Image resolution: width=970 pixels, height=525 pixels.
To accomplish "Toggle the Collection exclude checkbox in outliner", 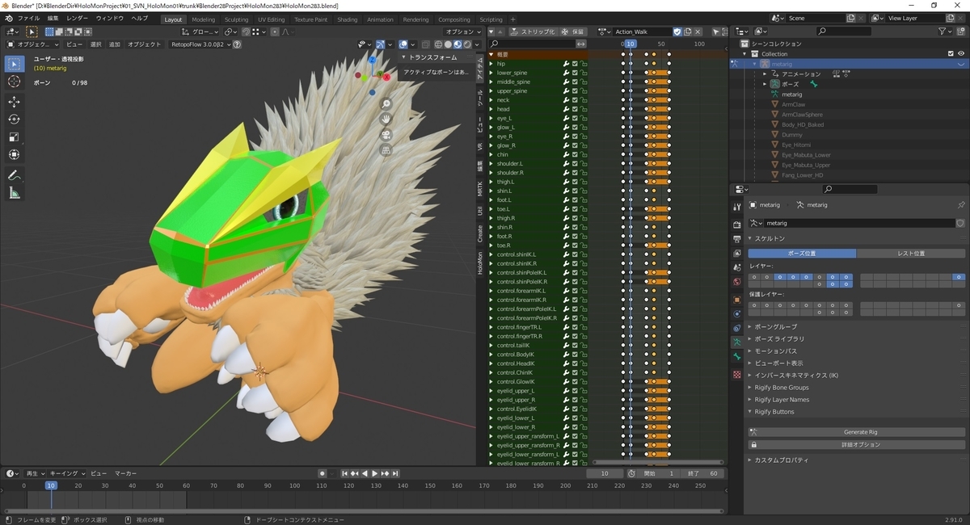I will 951,54.
